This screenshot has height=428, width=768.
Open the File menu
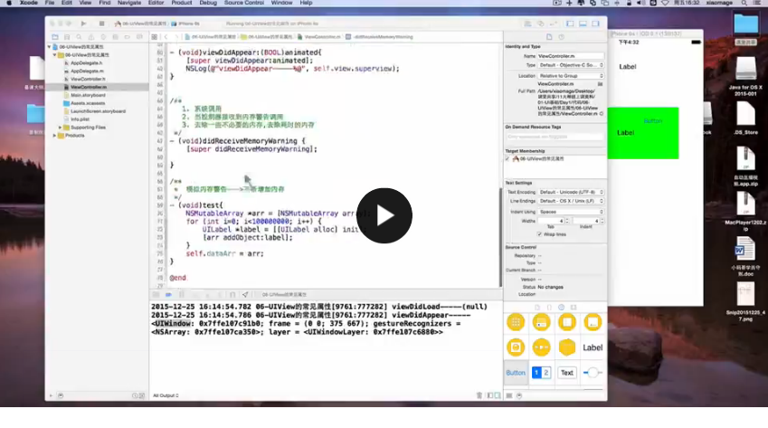tap(50, 3)
